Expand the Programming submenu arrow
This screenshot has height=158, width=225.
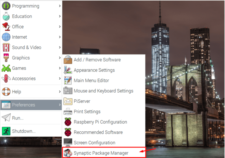(60, 6)
